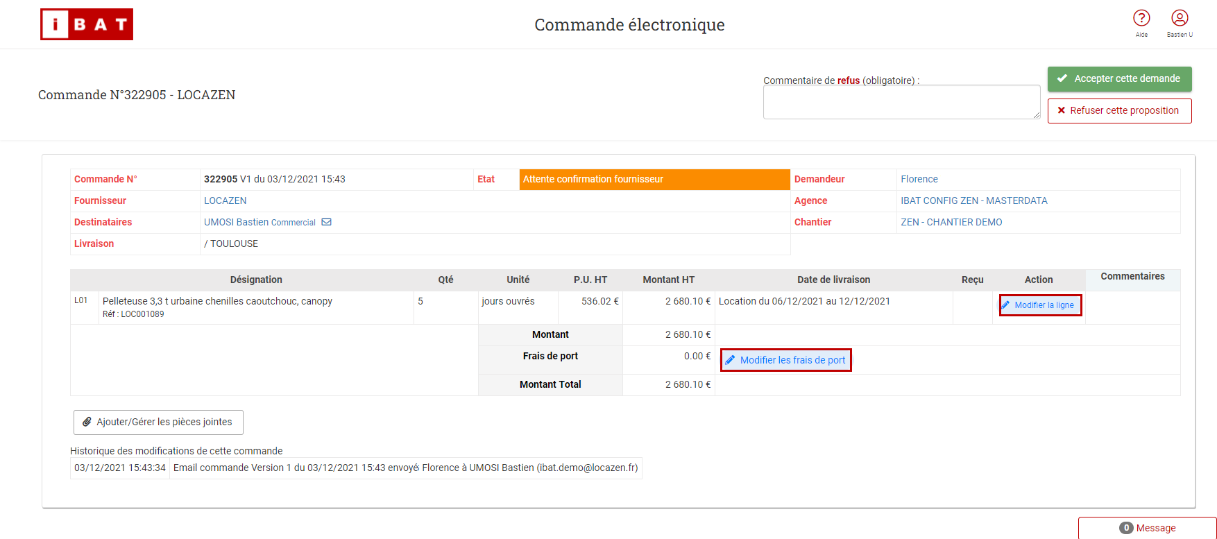Viewport: 1217px width, 539px height.
Task: Open the ZEN - CHANTIER DEMO link
Action: coord(951,222)
